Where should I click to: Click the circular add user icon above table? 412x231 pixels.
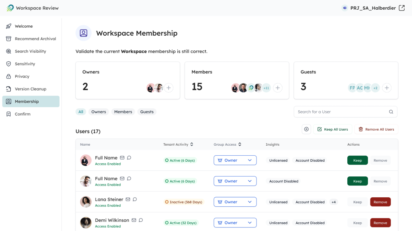click(x=306, y=129)
